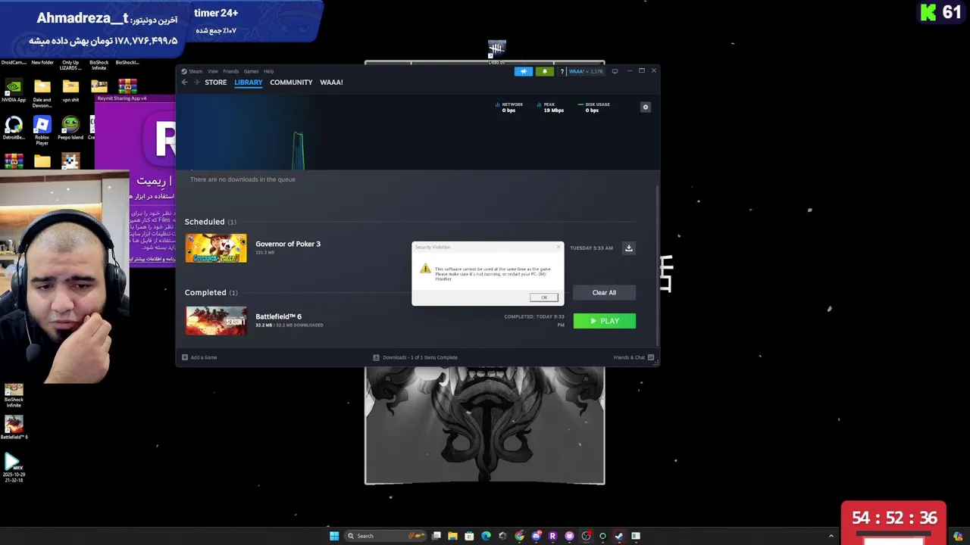
Task: Click the Clear All button
Action: point(604,293)
